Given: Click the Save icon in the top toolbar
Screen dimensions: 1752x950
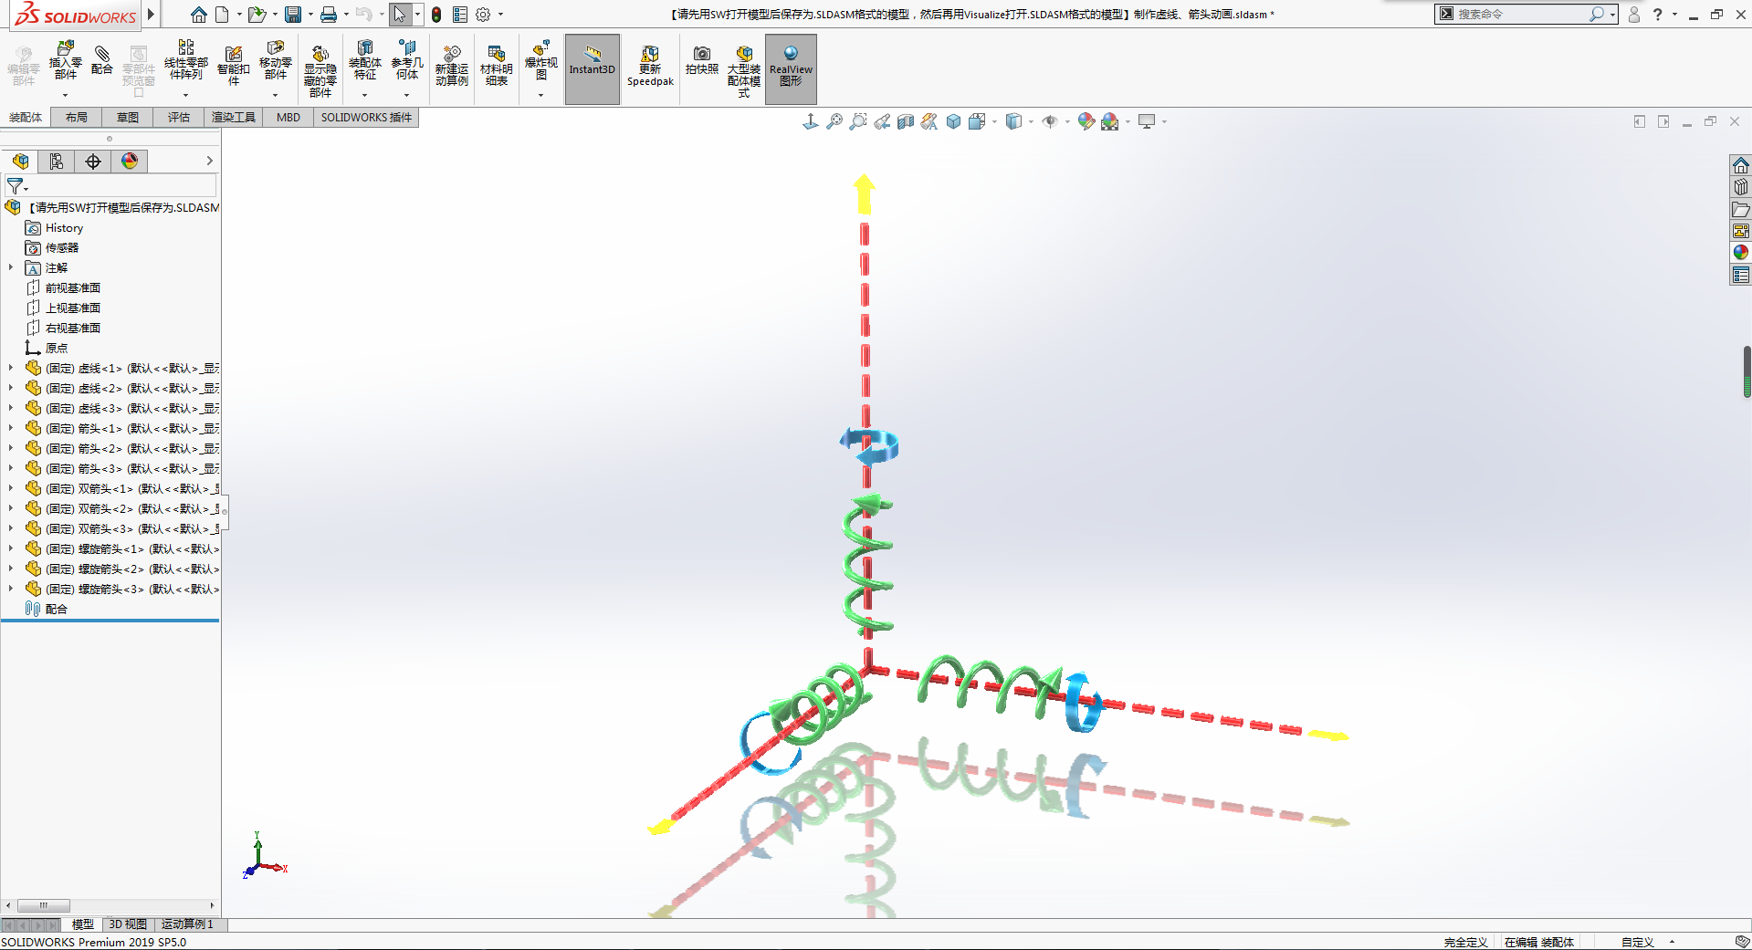Looking at the screenshot, I should [x=293, y=15].
